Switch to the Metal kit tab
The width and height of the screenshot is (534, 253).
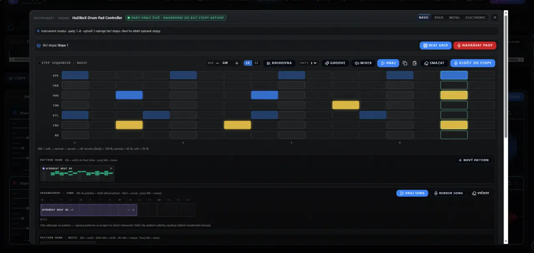(454, 18)
